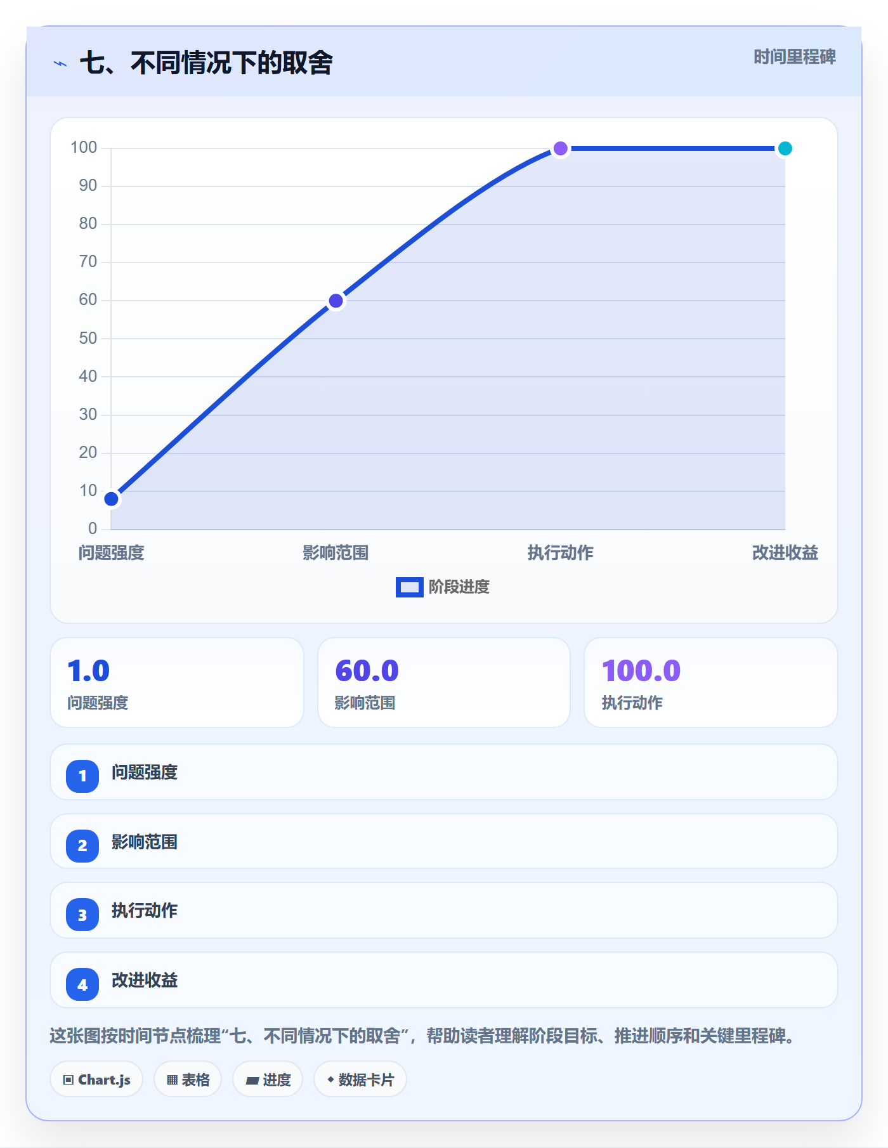Select the 影响范围 step row title
The width and height of the screenshot is (888, 1148).
coord(145,842)
